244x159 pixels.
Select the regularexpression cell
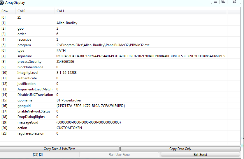(31, 133)
